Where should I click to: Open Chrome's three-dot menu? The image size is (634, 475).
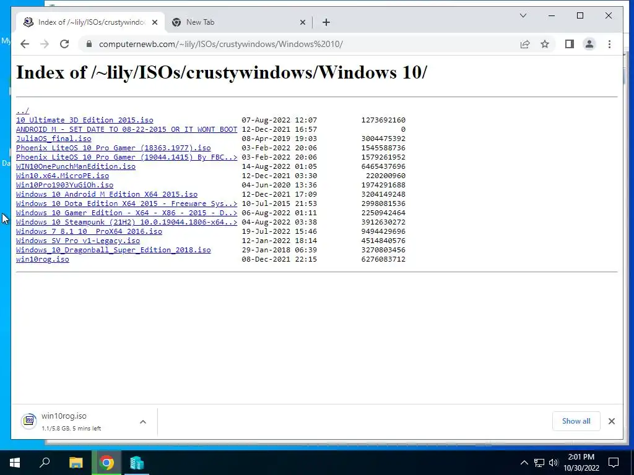(x=609, y=44)
